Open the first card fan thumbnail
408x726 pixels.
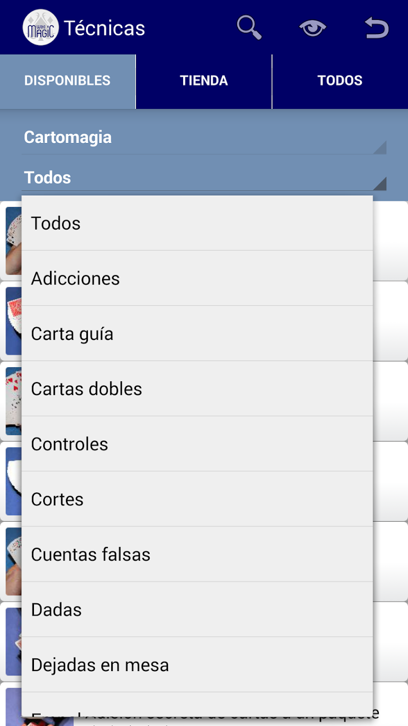pyautogui.click(x=14, y=241)
